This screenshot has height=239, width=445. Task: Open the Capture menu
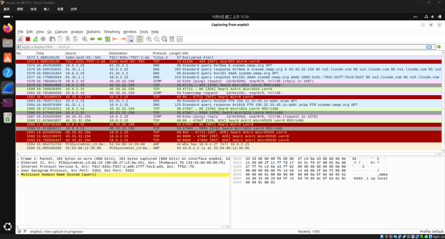pos(61,32)
